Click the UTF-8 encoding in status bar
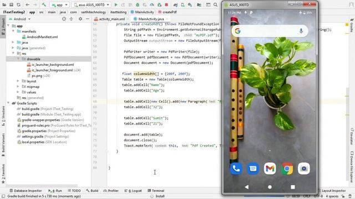355x199 pixels. point(318,196)
